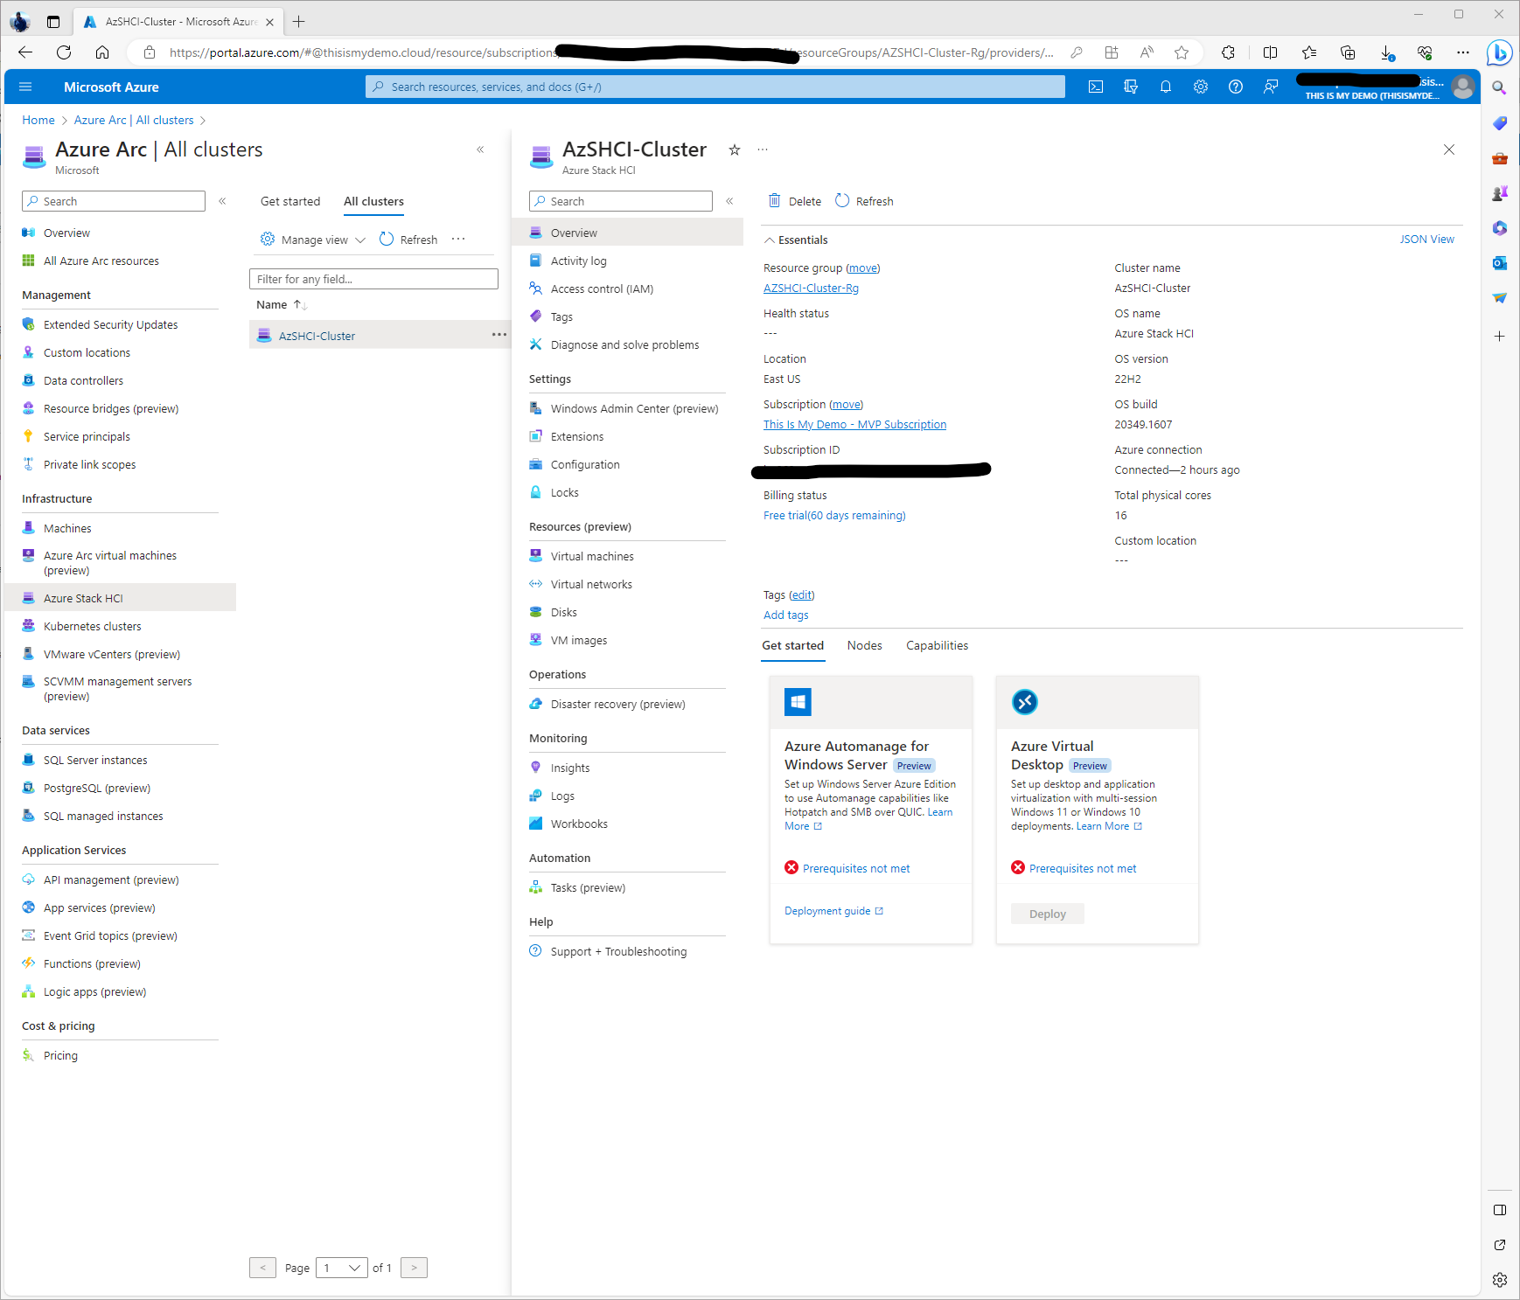Open the JSON View link
The height and width of the screenshot is (1300, 1520).
(1426, 240)
